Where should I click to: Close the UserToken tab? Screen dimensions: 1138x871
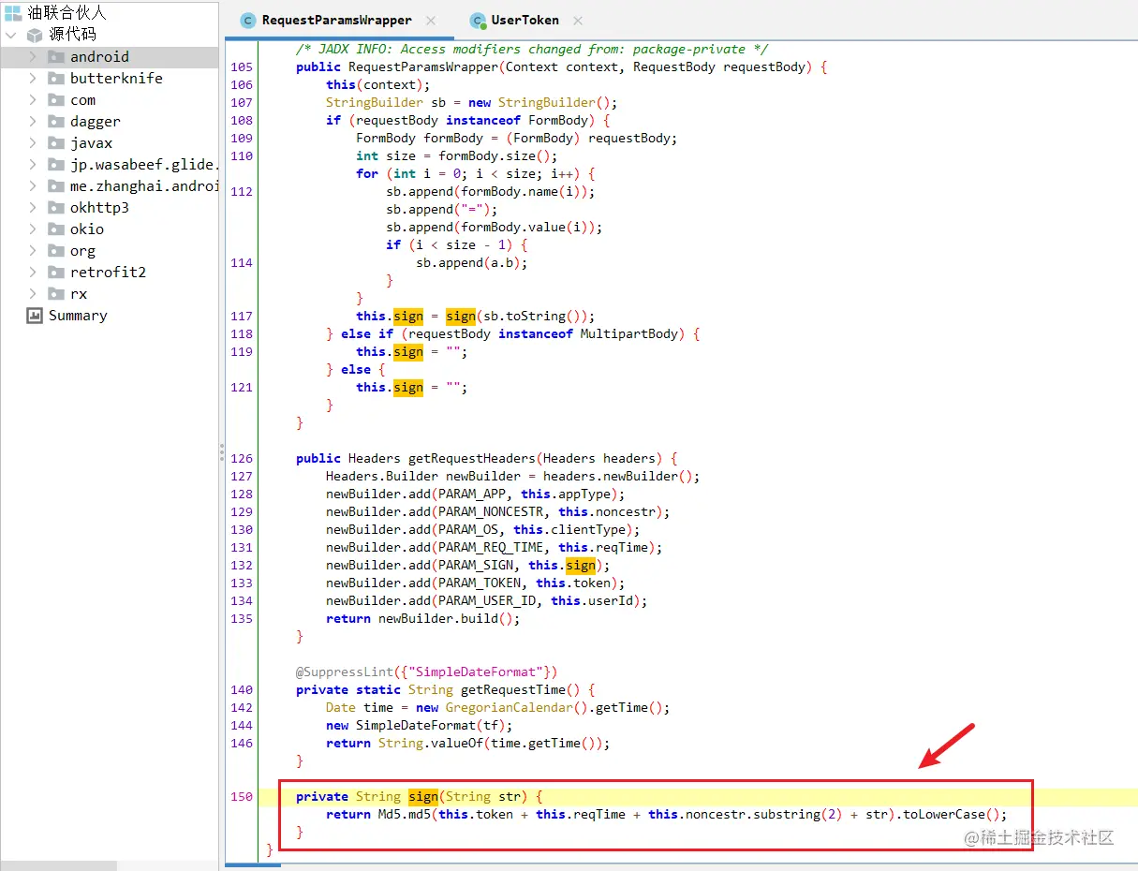(577, 21)
